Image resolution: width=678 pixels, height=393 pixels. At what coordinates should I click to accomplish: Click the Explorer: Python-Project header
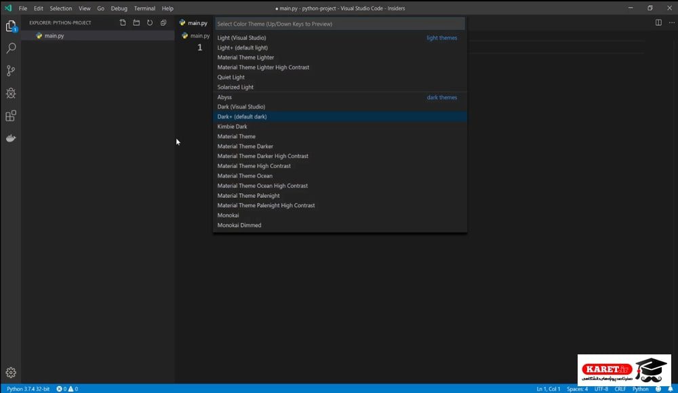(60, 22)
